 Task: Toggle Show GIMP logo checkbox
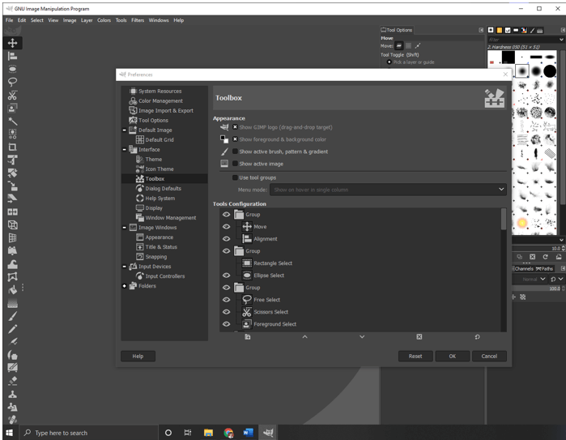235,127
